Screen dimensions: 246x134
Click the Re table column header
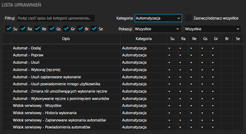(x=194, y=39)
